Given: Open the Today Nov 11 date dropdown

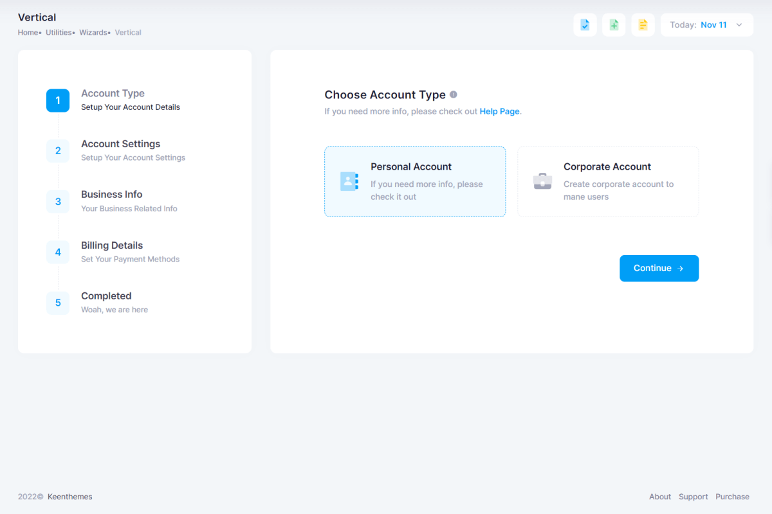Looking at the screenshot, I should click(706, 25).
